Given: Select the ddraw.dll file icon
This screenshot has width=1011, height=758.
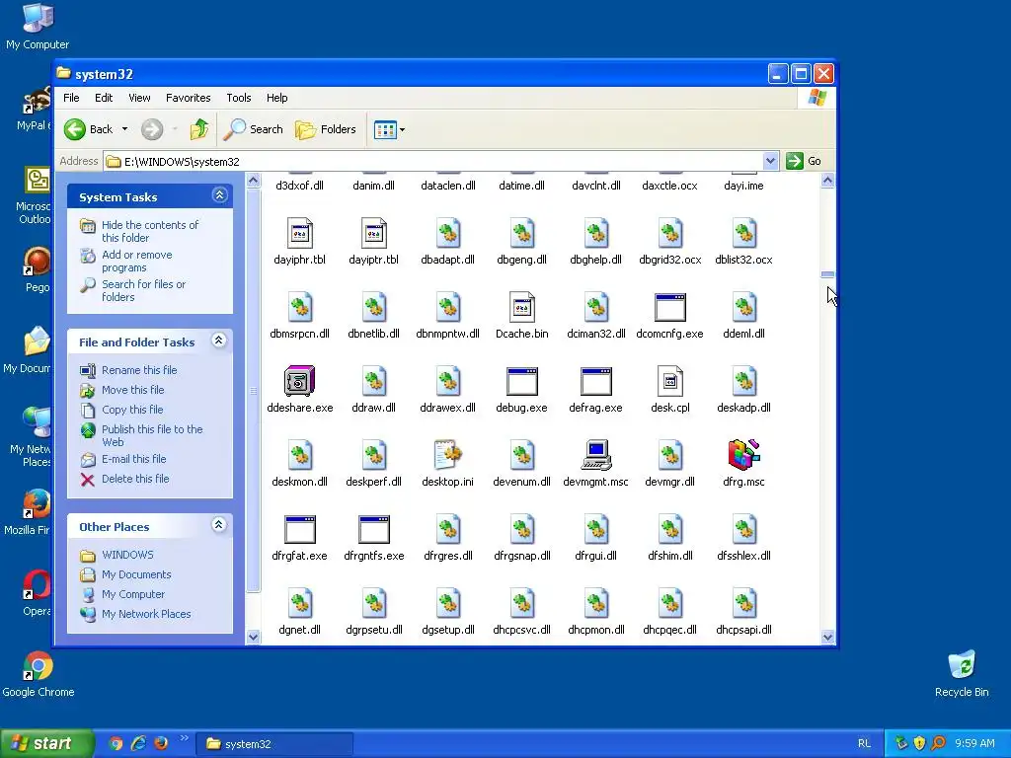Looking at the screenshot, I should tap(374, 381).
